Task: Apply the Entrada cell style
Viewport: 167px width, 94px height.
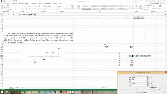Action: [105, 9]
